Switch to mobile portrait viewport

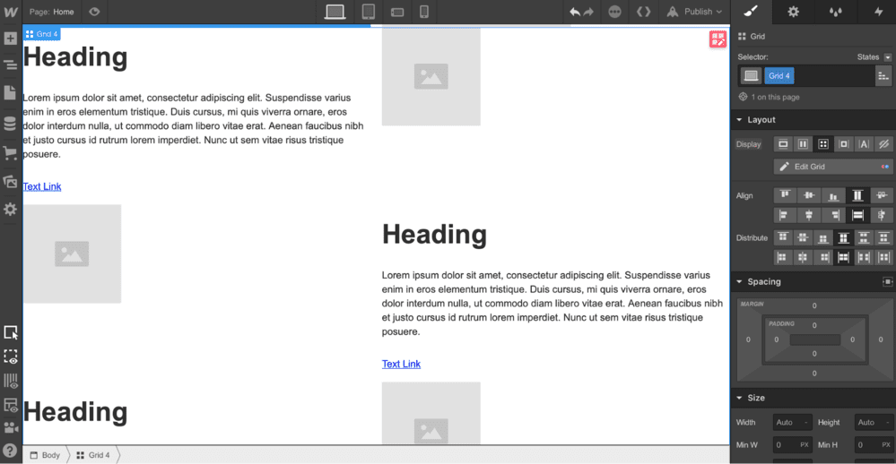pyautogui.click(x=424, y=12)
